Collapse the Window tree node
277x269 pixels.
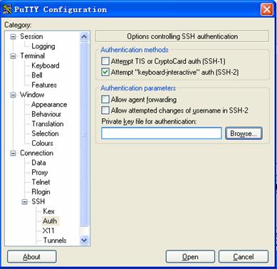click(x=14, y=95)
